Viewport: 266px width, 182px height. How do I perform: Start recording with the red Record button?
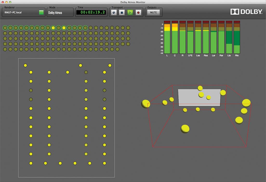coord(138,12)
